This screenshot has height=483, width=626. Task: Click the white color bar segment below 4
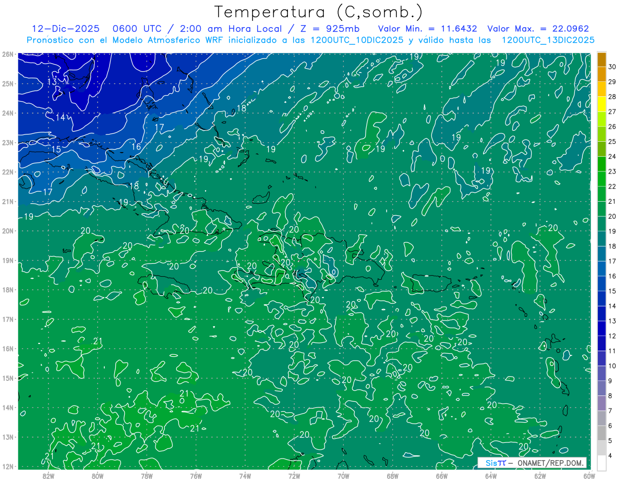(601, 463)
